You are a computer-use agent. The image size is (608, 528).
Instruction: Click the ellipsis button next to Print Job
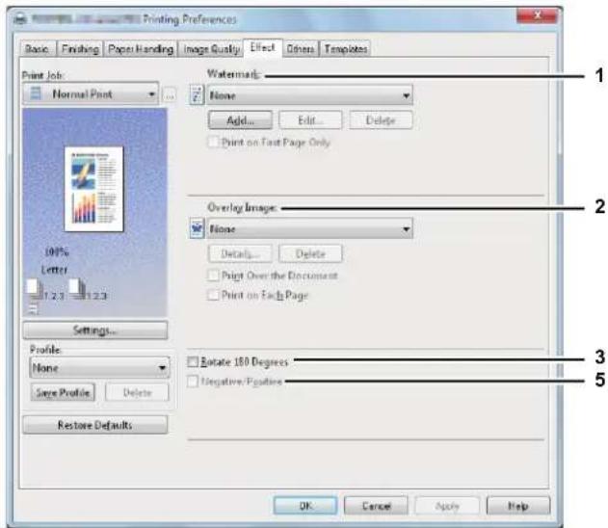coord(170,95)
